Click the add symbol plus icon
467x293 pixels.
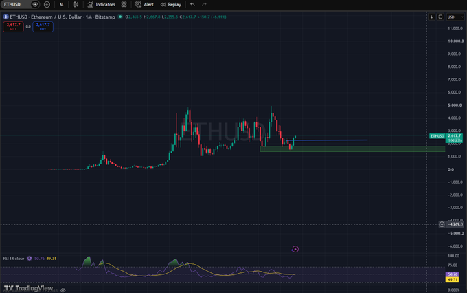[x=47, y=5]
